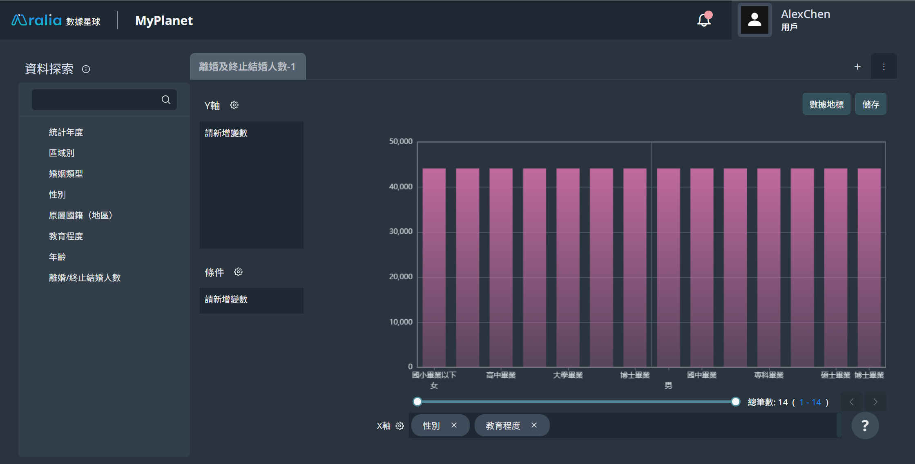Go to previous page arrow
Screen dimensions: 915x464
coord(852,402)
